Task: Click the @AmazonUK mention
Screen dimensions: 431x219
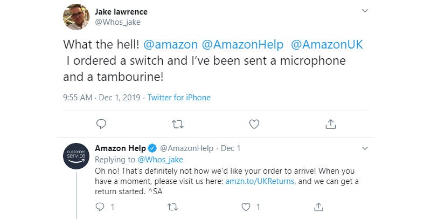Action: pos(329,44)
